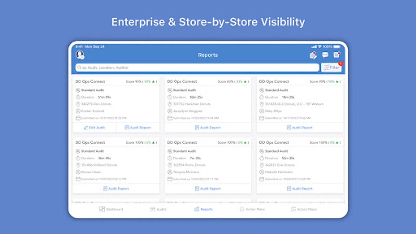Open Audit Report for Kirkland Donuts card
Image resolution: width=416 pixels, height=234 pixels.
point(116,188)
